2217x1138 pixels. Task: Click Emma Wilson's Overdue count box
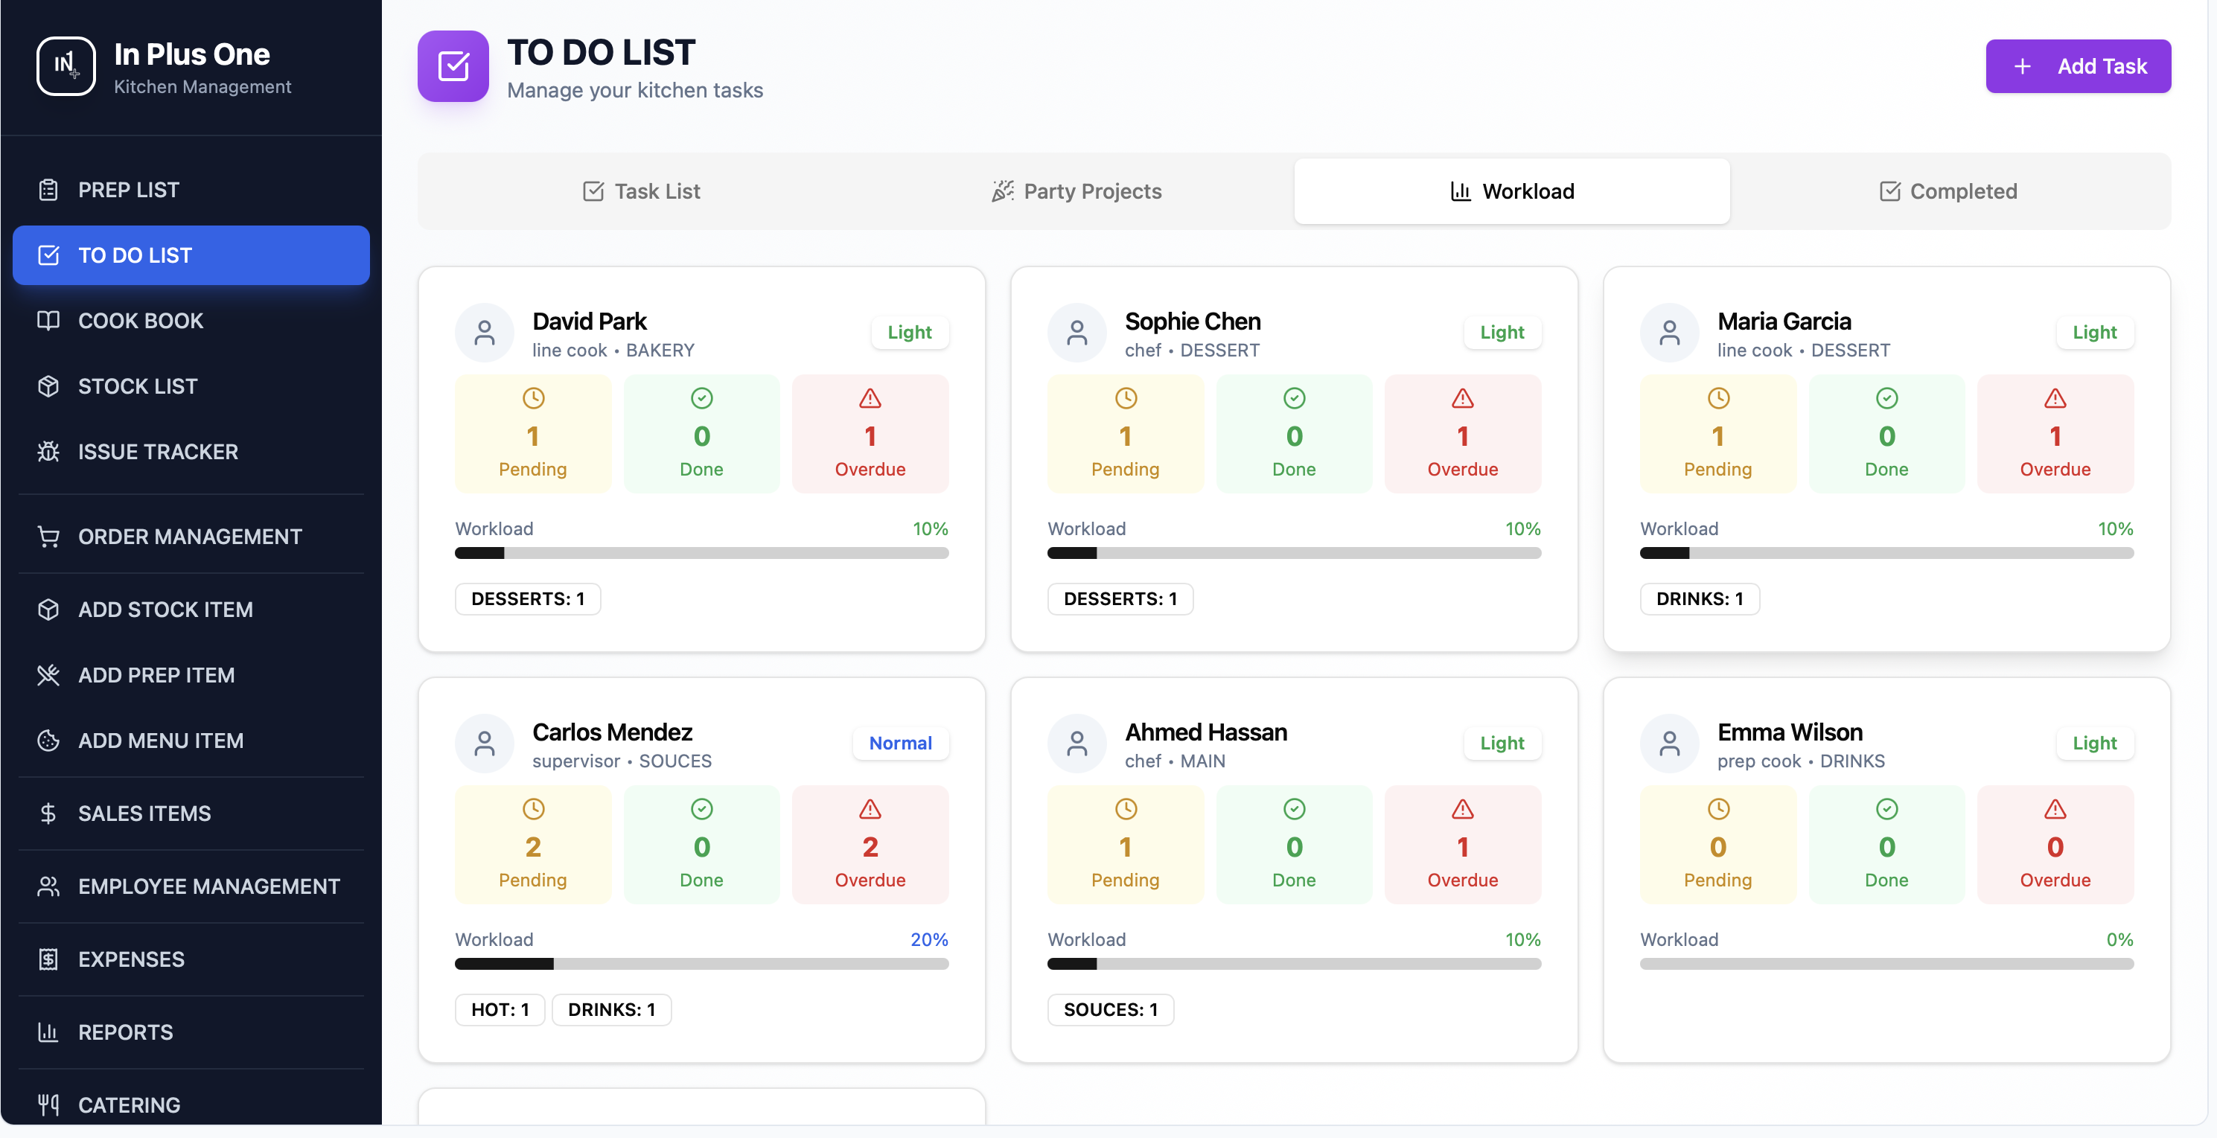(2055, 844)
